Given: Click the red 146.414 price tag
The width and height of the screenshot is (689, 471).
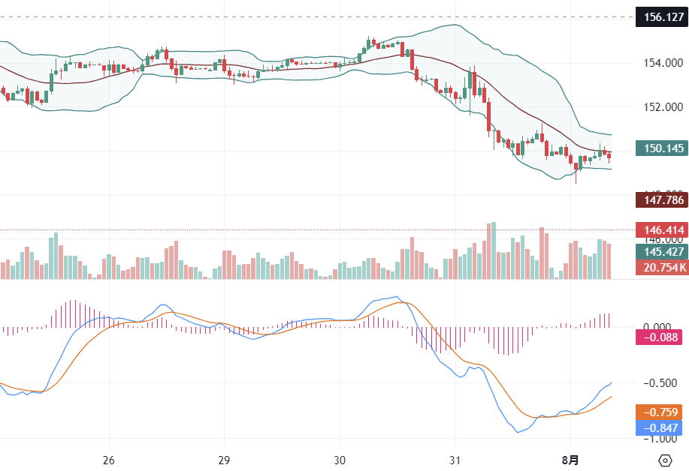Looking at the screenshot, I should pyautogui.click(x=661, y=229).
